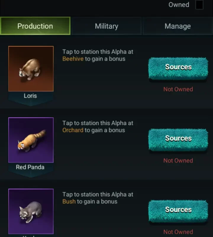Open Sources for the Bush alpha
This screenshot has width=213, height=237.
(178, 210)
